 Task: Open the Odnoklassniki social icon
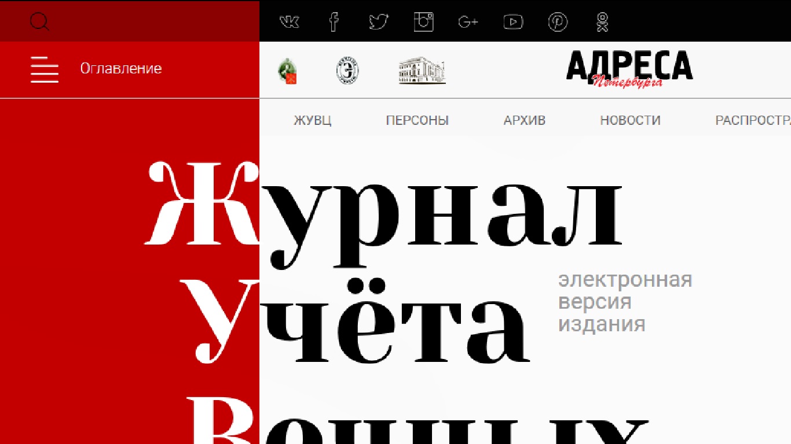coord(602,22)
